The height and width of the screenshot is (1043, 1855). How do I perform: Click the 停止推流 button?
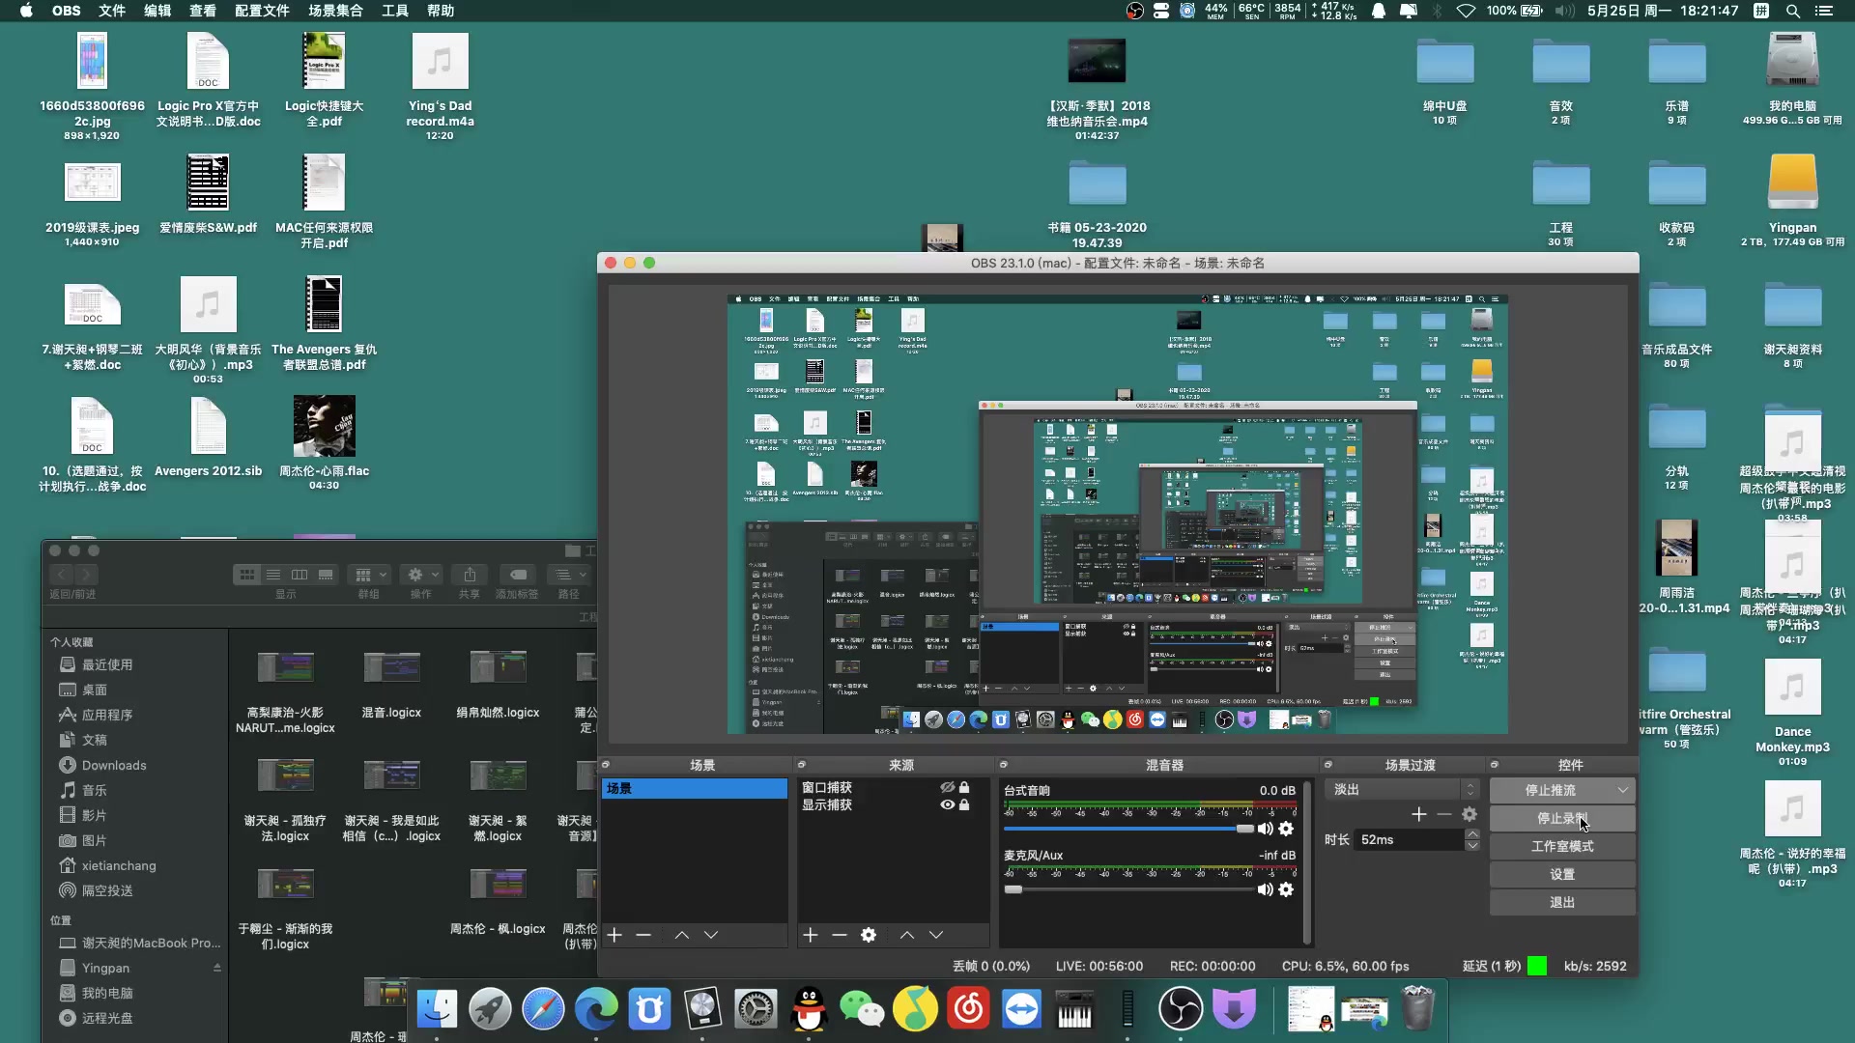1551,790
